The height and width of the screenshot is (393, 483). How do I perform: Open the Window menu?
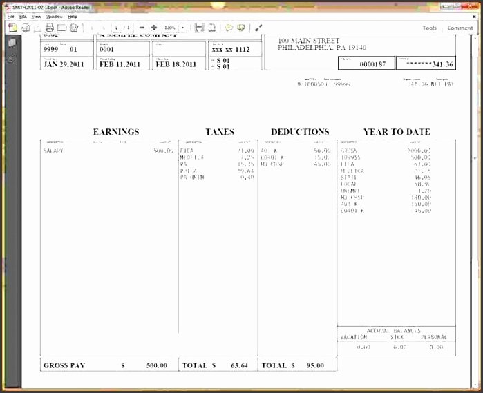click(x=54, y=17)
